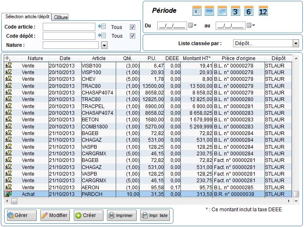Screen dimensions: 304x227
Task: Click the Impr. liste button
Action: click(x=155, y=215)
